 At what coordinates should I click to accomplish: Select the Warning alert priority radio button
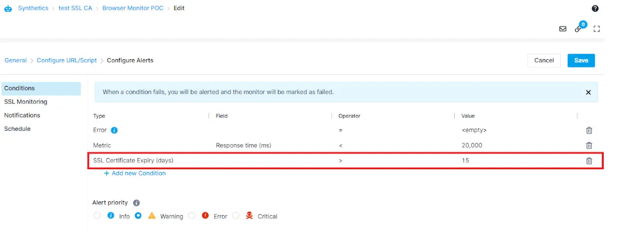coord(138,216)
